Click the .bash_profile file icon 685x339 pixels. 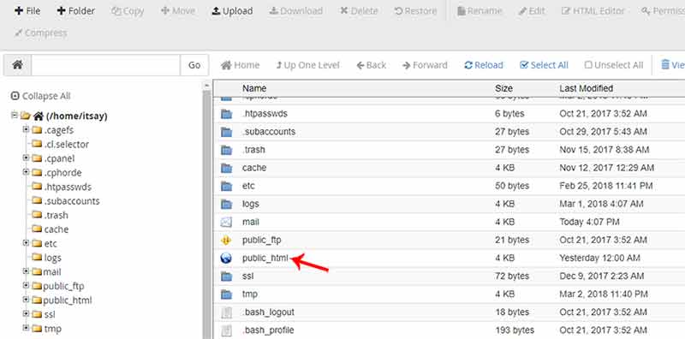[226, 330]
